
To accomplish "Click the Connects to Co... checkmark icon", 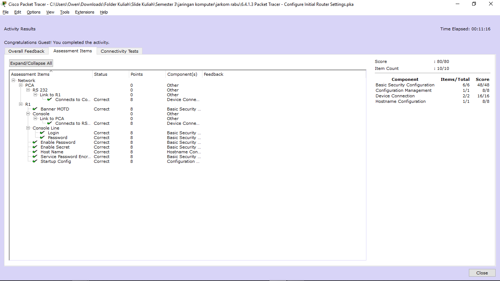I will (50, 100).
